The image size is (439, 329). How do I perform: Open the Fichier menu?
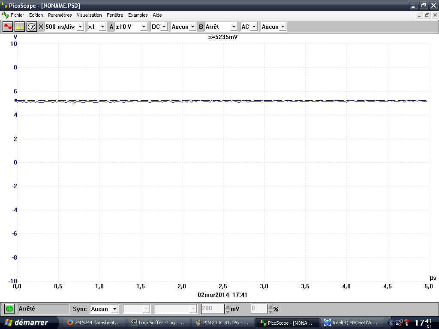[17, 15]
